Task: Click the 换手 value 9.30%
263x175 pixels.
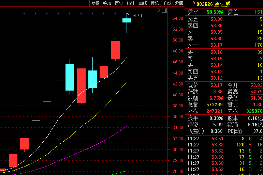Action: (x=216, y=118)
